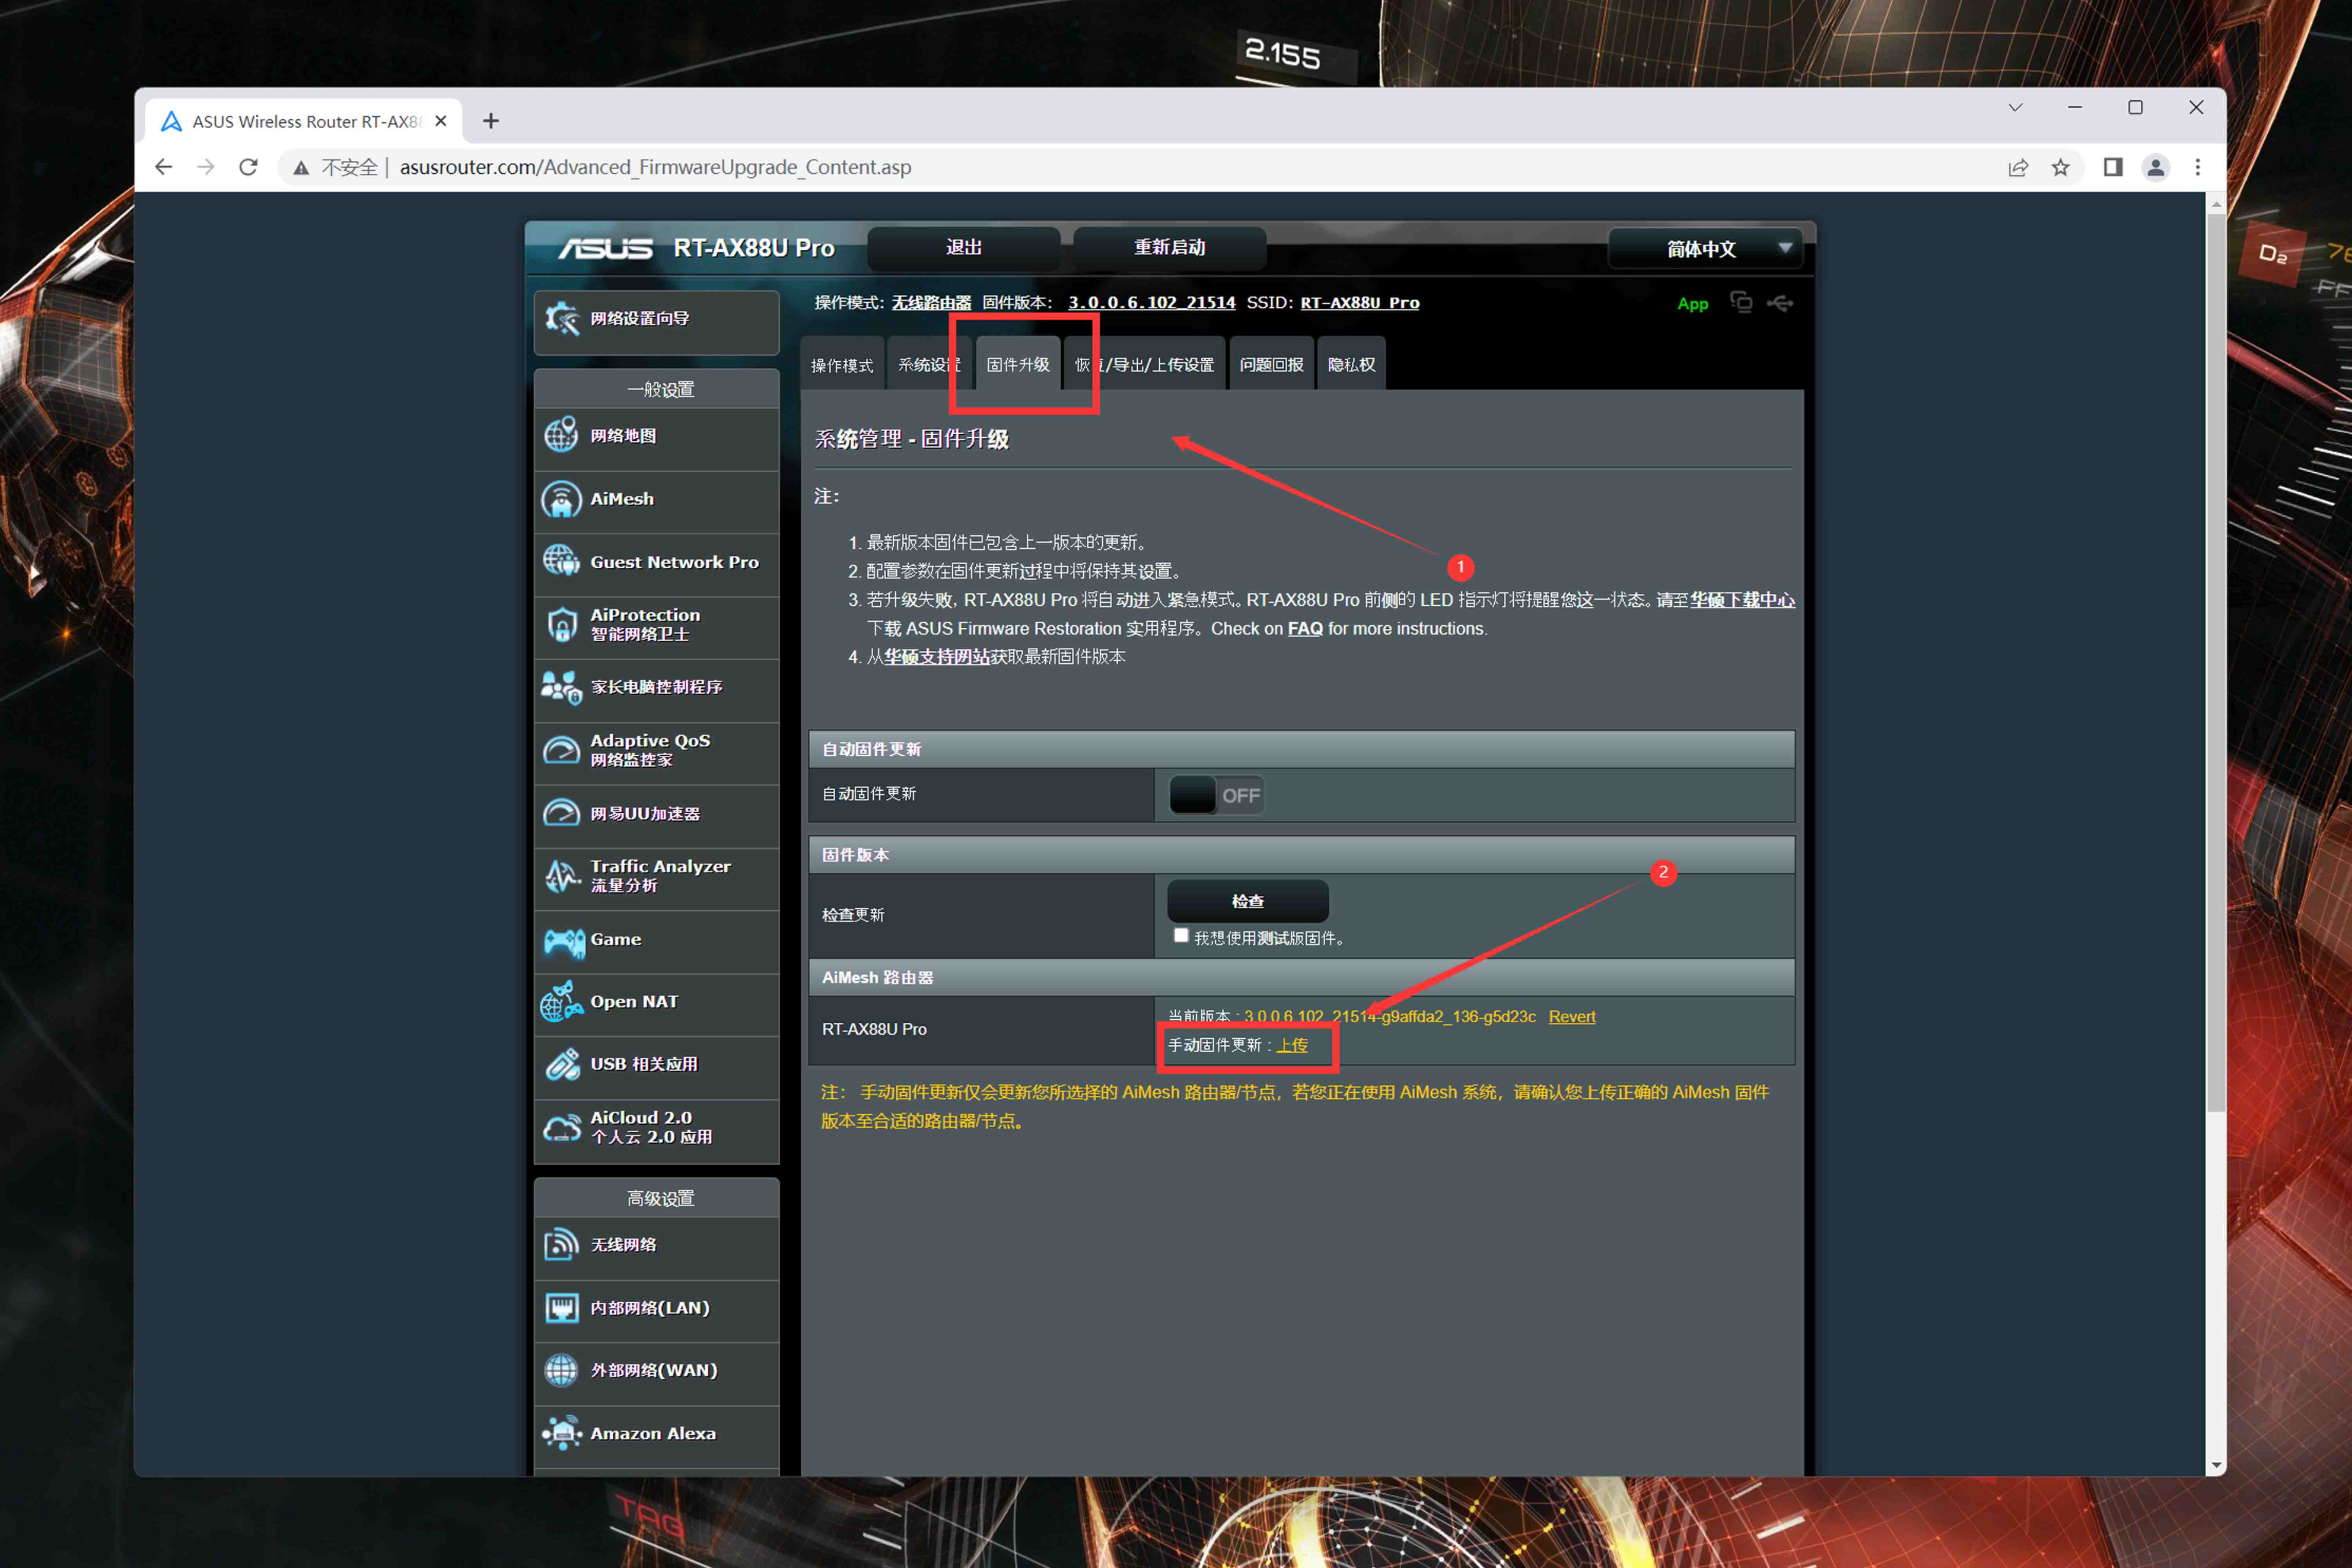
Task: Click the USB status icon in header
Action: click(x=1779, y=303)
